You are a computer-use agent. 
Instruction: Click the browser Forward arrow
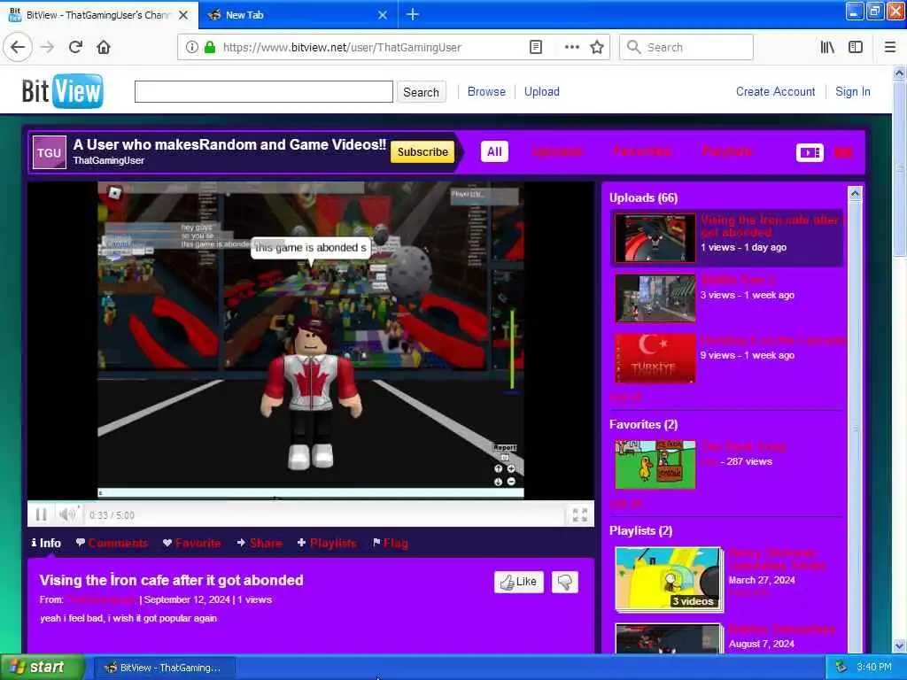[48, 47]
